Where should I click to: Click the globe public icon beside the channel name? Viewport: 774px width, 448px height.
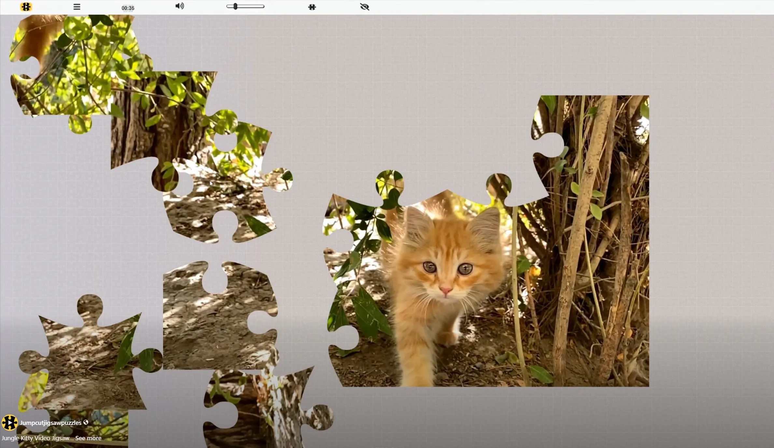[x=86, y=422]
